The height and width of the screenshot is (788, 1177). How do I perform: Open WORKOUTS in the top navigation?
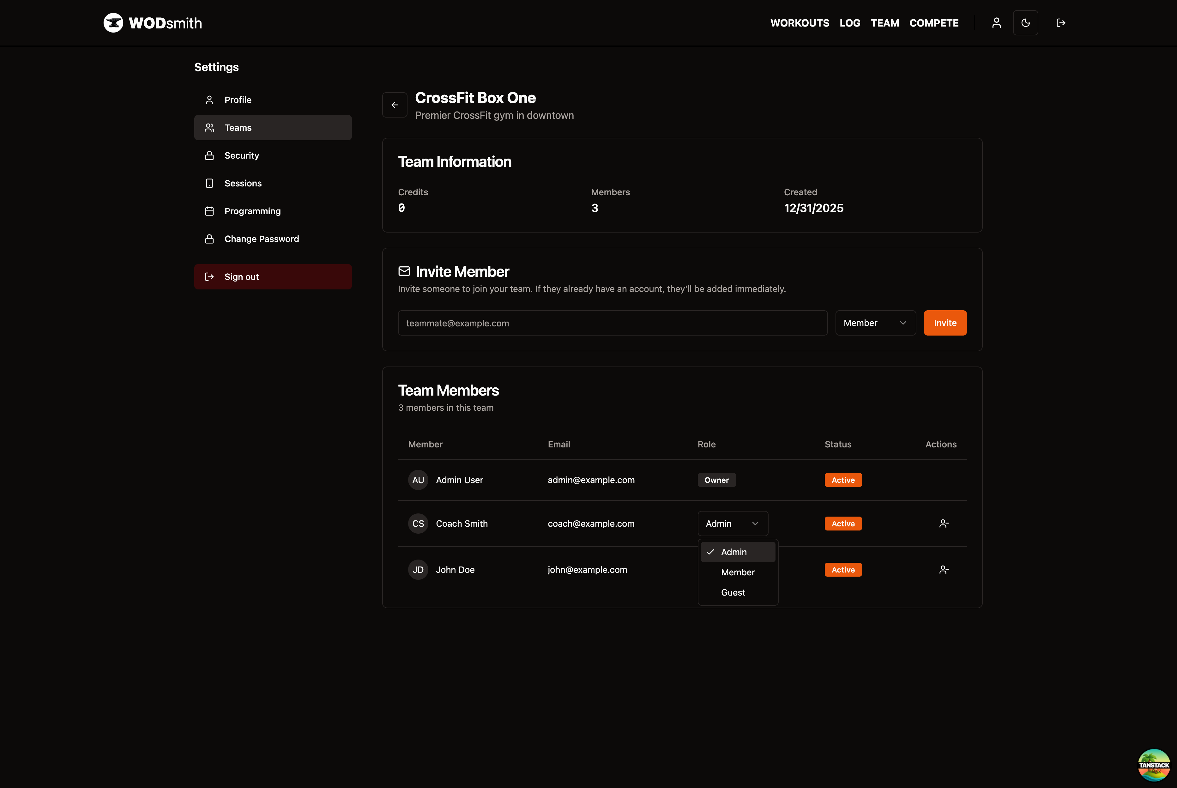point(800,23)
